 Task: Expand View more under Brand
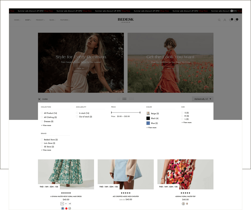coord(46,150)
